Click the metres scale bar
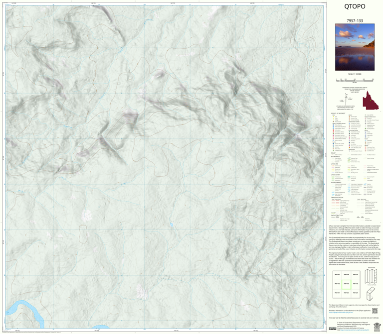The height and width of the screenshot is (334, 383). point(355,80)
